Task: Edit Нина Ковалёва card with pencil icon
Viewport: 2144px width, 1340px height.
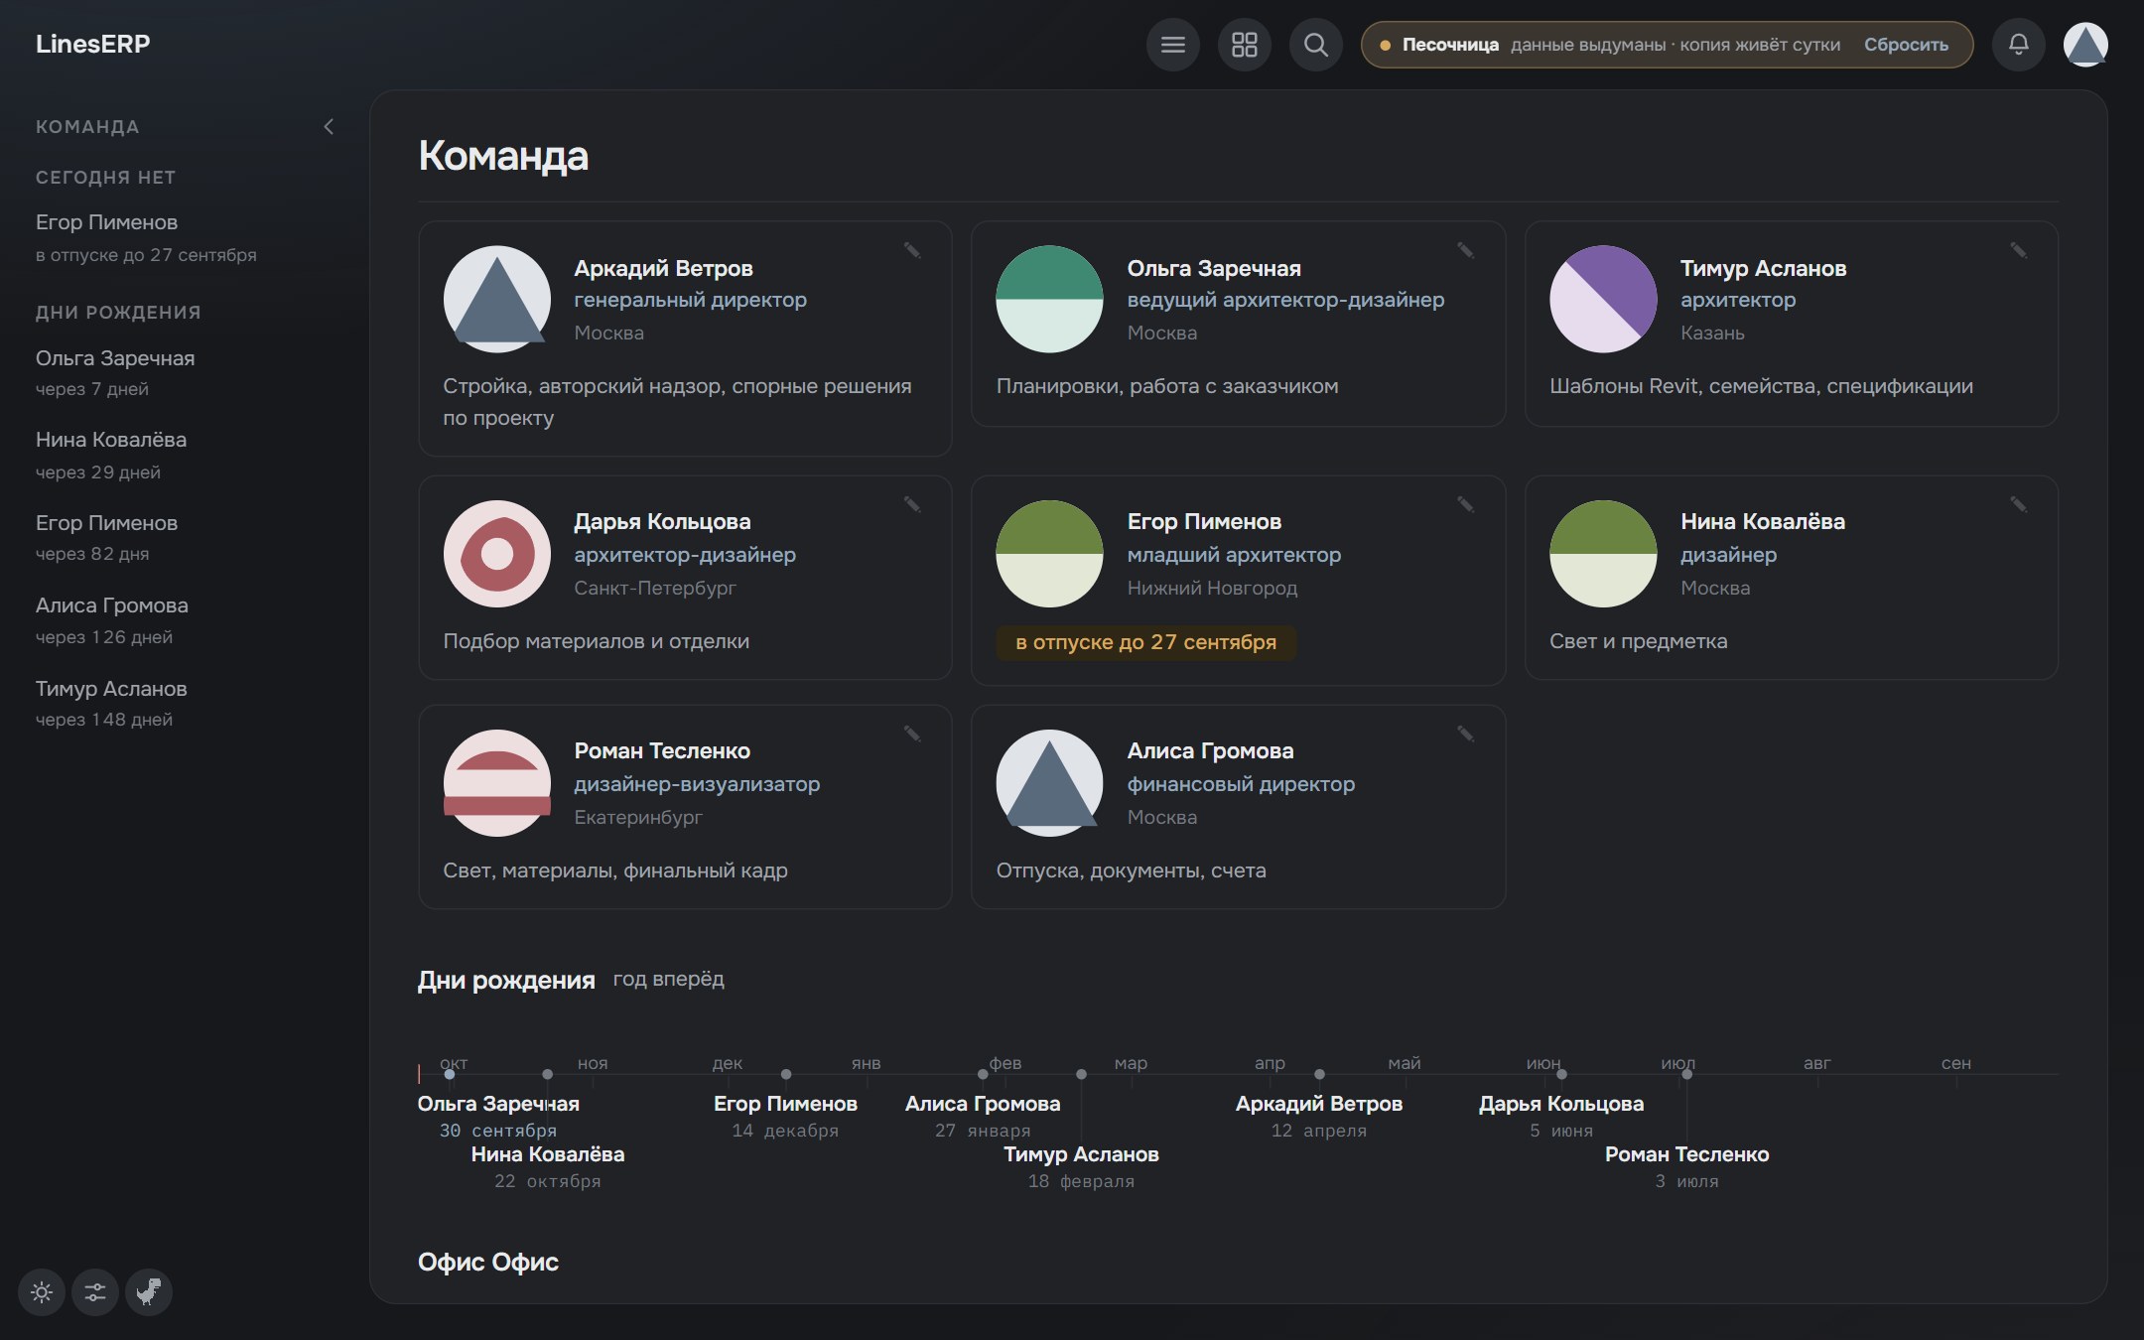Action: click(2018, 504)
